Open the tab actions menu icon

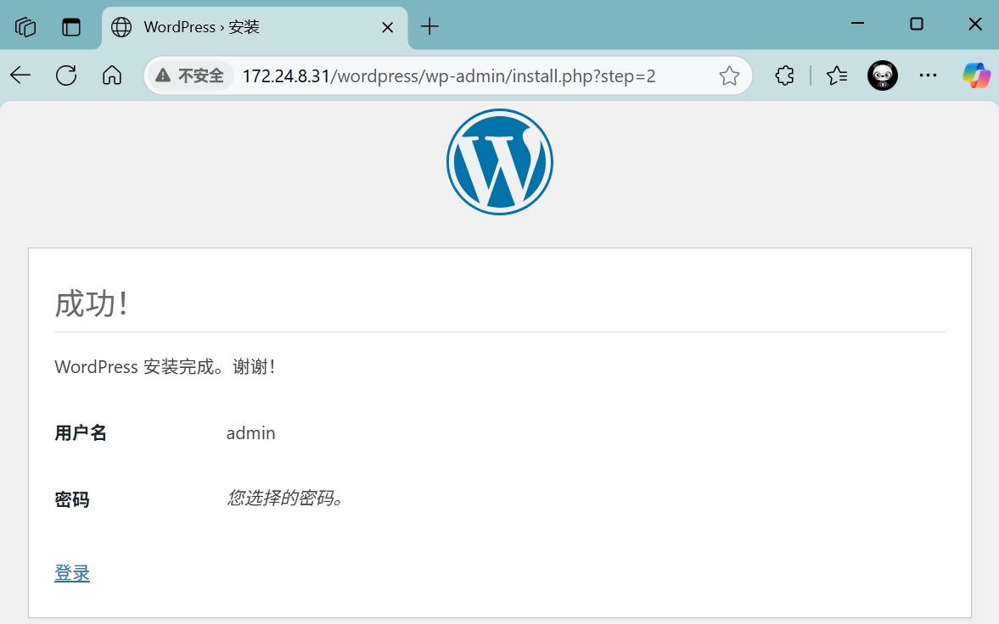click(71, 27)
